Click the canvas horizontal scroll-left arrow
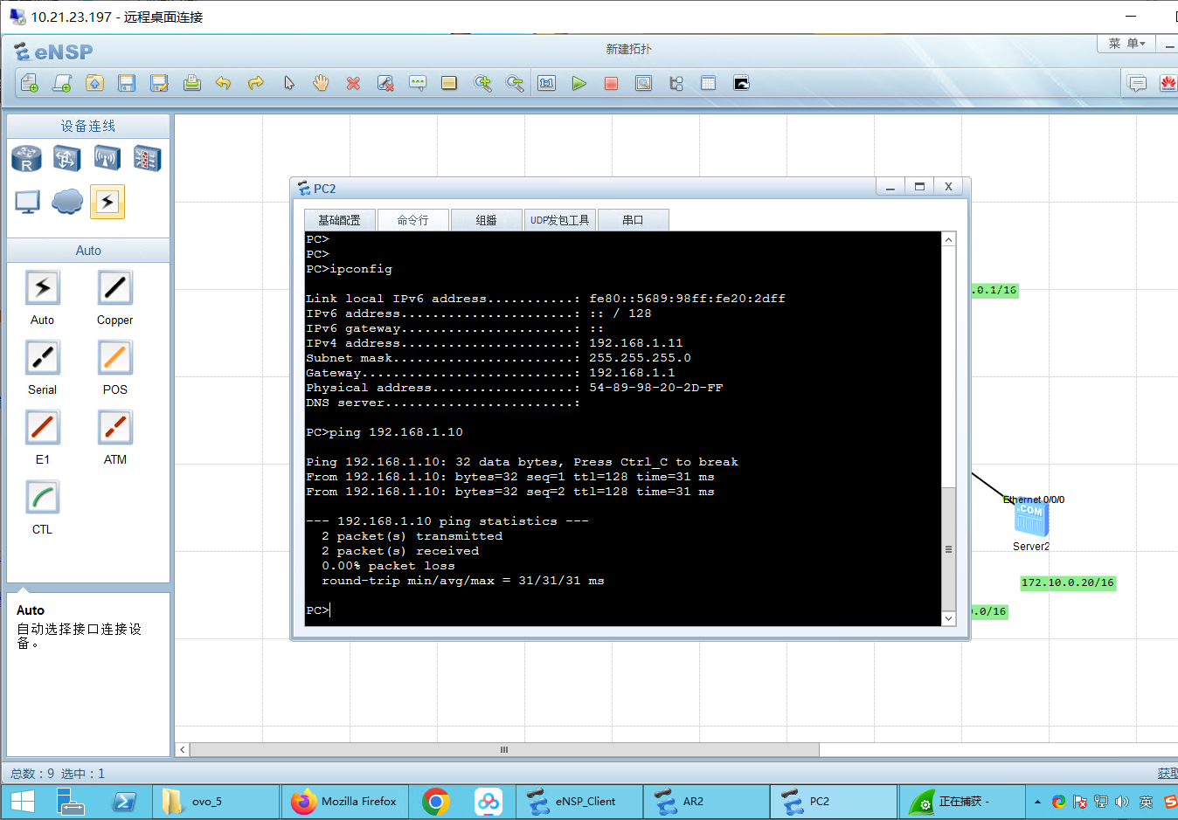 tap(183, 749)
